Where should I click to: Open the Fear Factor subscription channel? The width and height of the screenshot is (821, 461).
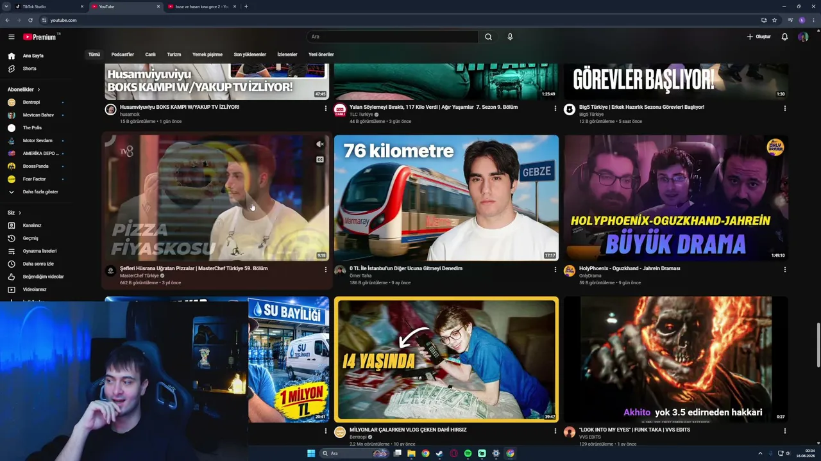(35, 179)
